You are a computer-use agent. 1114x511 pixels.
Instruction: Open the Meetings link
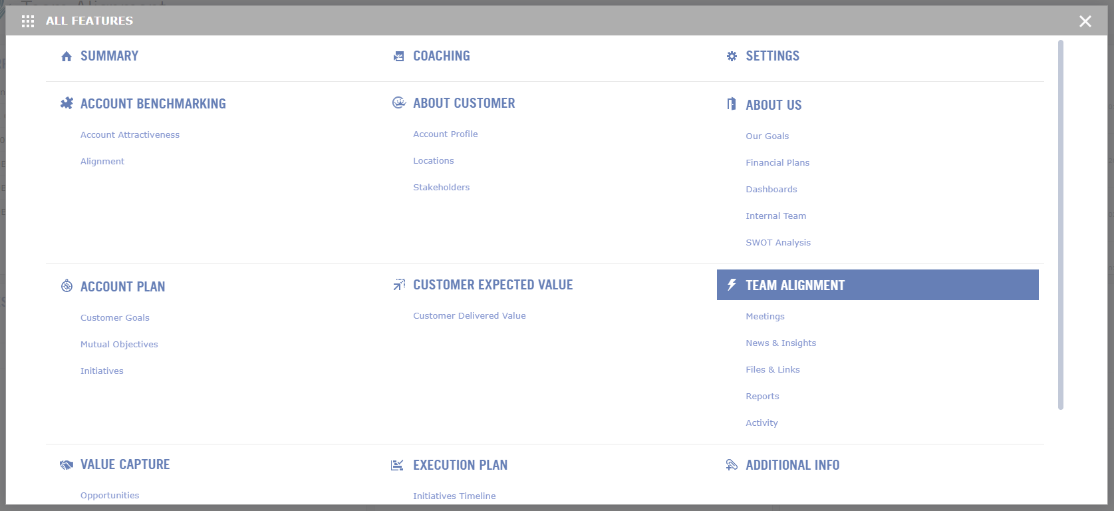point(766,316)
